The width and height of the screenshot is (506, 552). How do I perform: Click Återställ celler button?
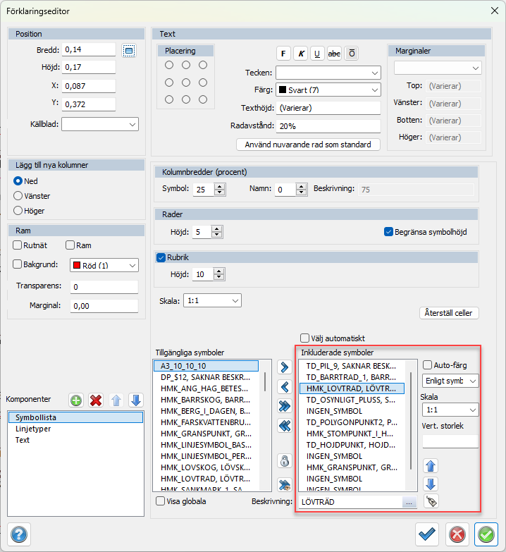449,313
